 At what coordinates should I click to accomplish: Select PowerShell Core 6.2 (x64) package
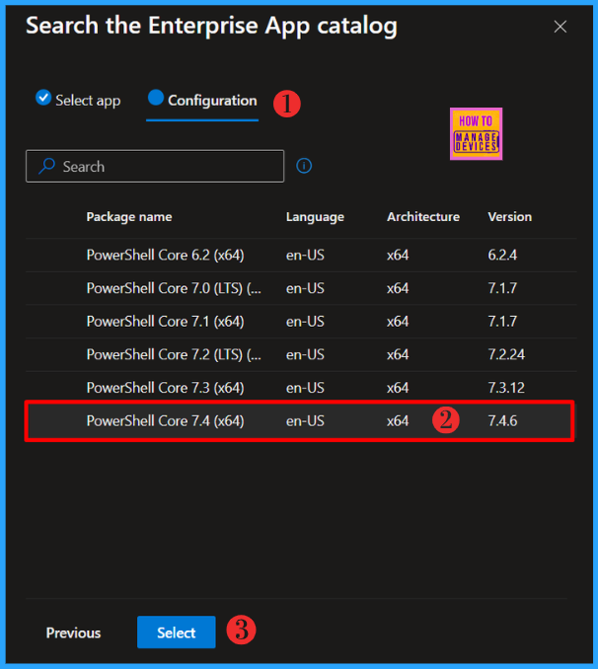point(301,256)
